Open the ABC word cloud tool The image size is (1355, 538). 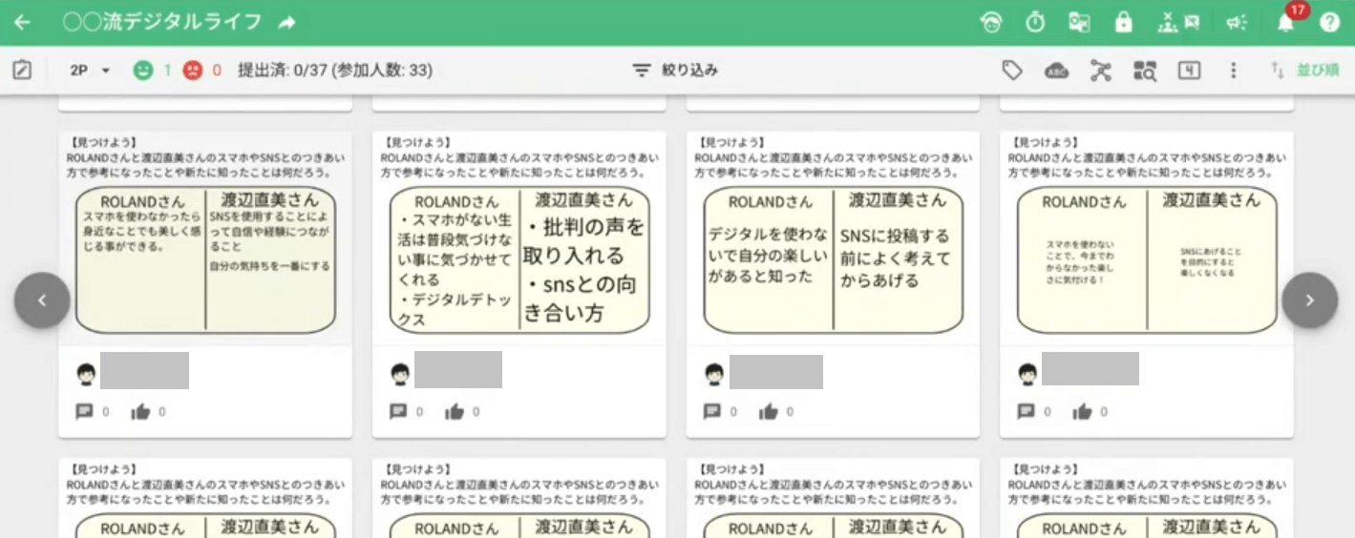pos(1056,71)
